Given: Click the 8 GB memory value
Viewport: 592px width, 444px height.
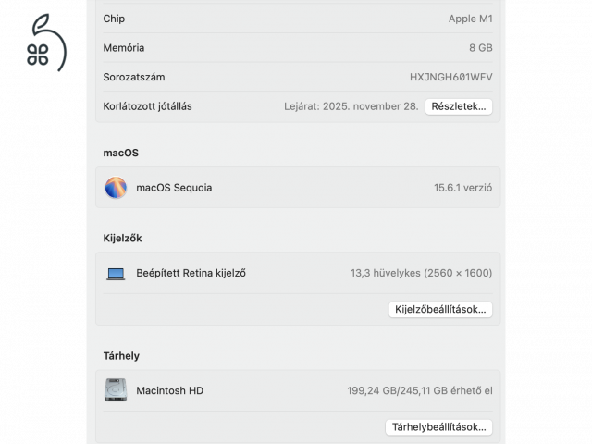Looking at the screenshot, I should 480,48.
